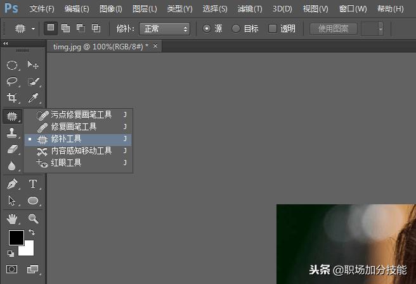Click the Patch tool in toolbox
The width and height of the screenshot is (416, 284).
[12, 116]
